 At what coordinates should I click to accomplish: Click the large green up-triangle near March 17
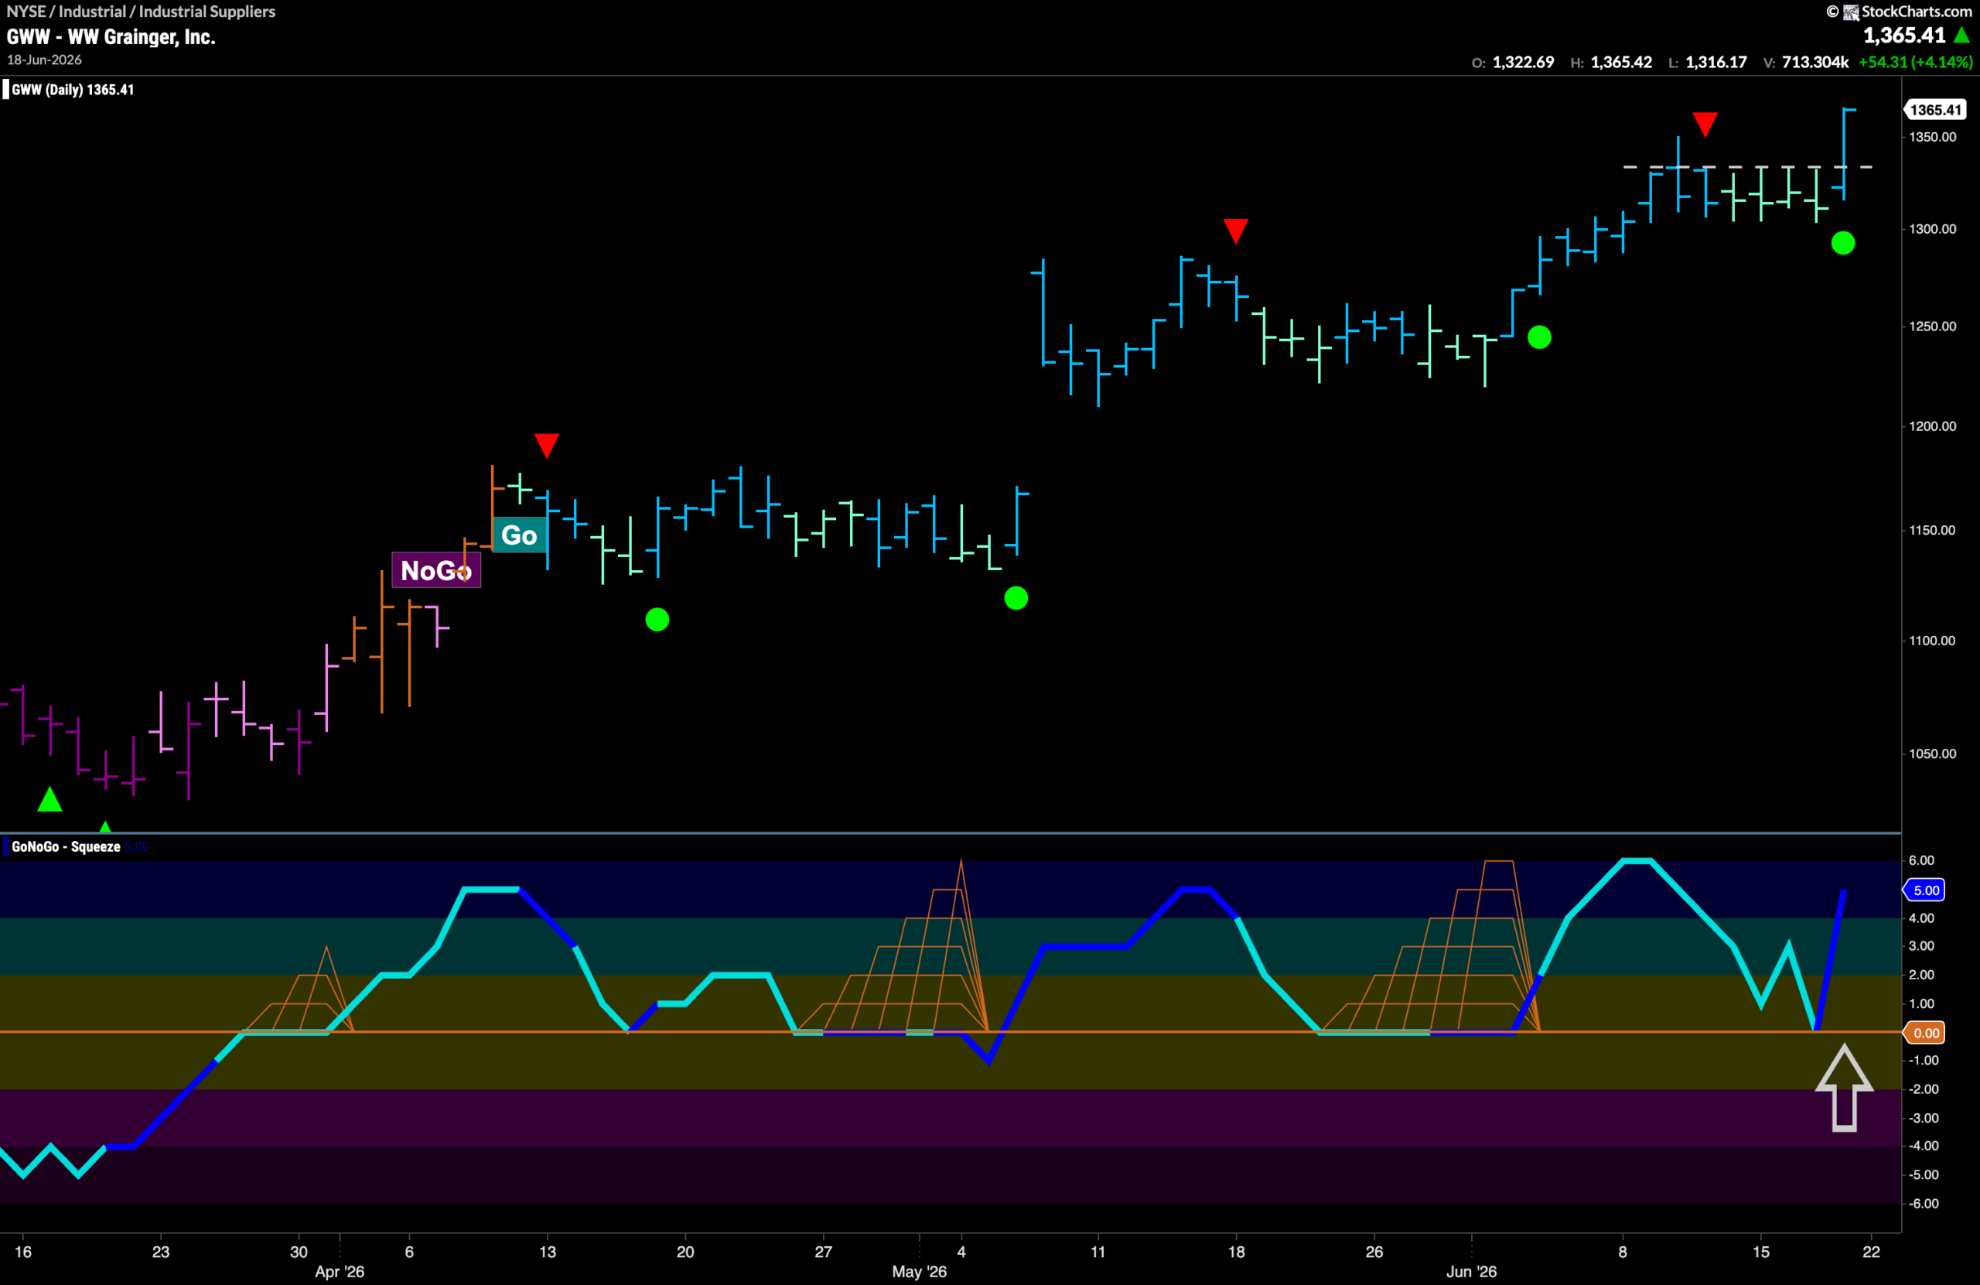[x=50, y=799]
